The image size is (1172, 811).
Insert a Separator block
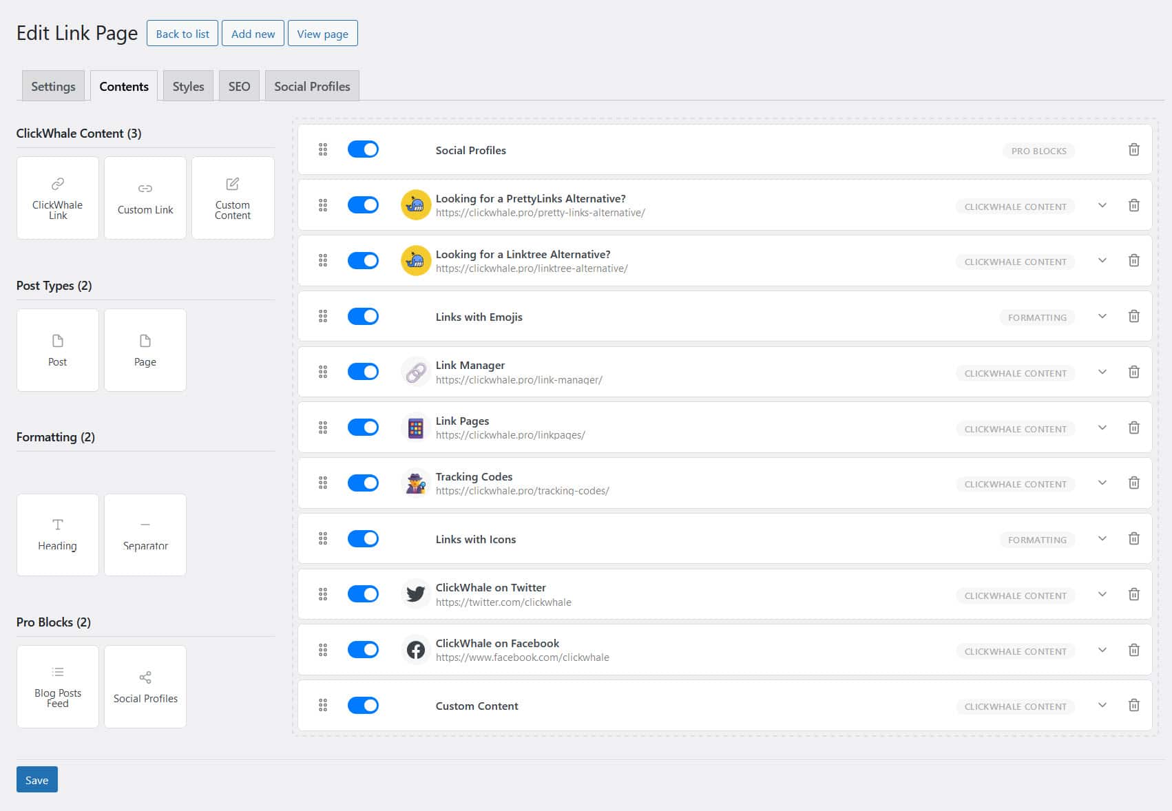tap(145, 535)
